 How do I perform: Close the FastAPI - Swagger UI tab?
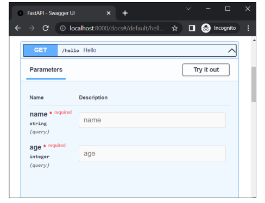pyautogui.click(x=109, y=13)
